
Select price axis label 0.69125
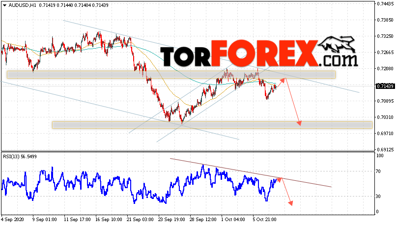tap(385, 149)
